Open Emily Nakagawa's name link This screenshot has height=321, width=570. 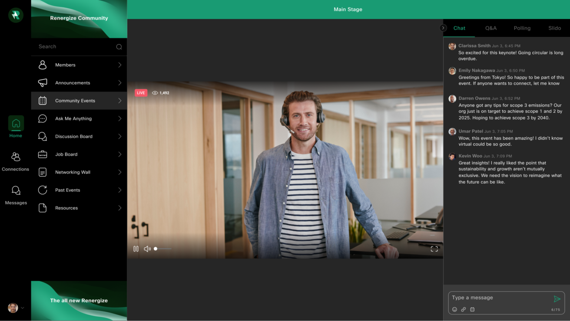click(x=477, y=71)
